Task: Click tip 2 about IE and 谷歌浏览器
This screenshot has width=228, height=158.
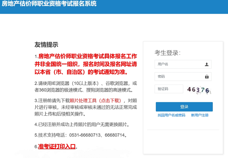Action: pyautogui.click(x=86, y=87)
